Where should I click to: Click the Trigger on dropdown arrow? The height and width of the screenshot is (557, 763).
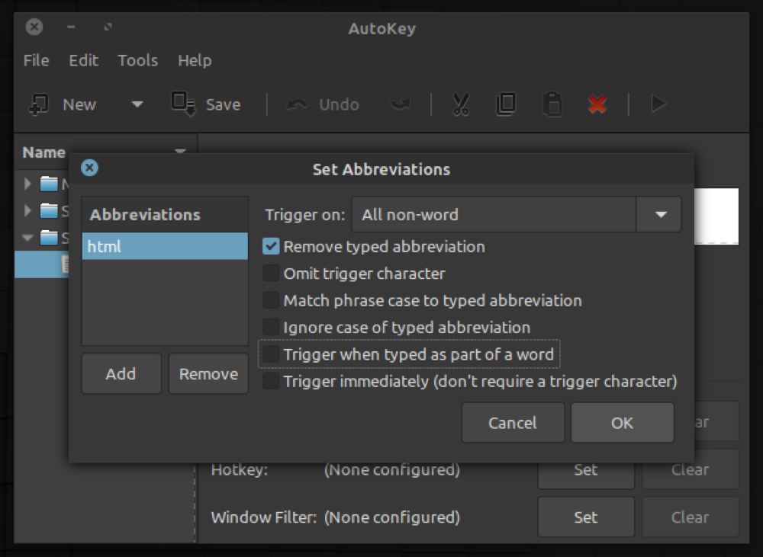[660, 214]
